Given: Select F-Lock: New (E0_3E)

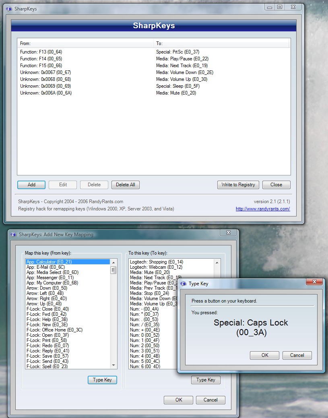Looking at the screenshot, I should [x=68, y=325].
